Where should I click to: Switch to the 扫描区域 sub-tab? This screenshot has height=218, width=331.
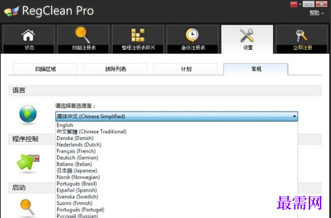click(x=45, y=69)
